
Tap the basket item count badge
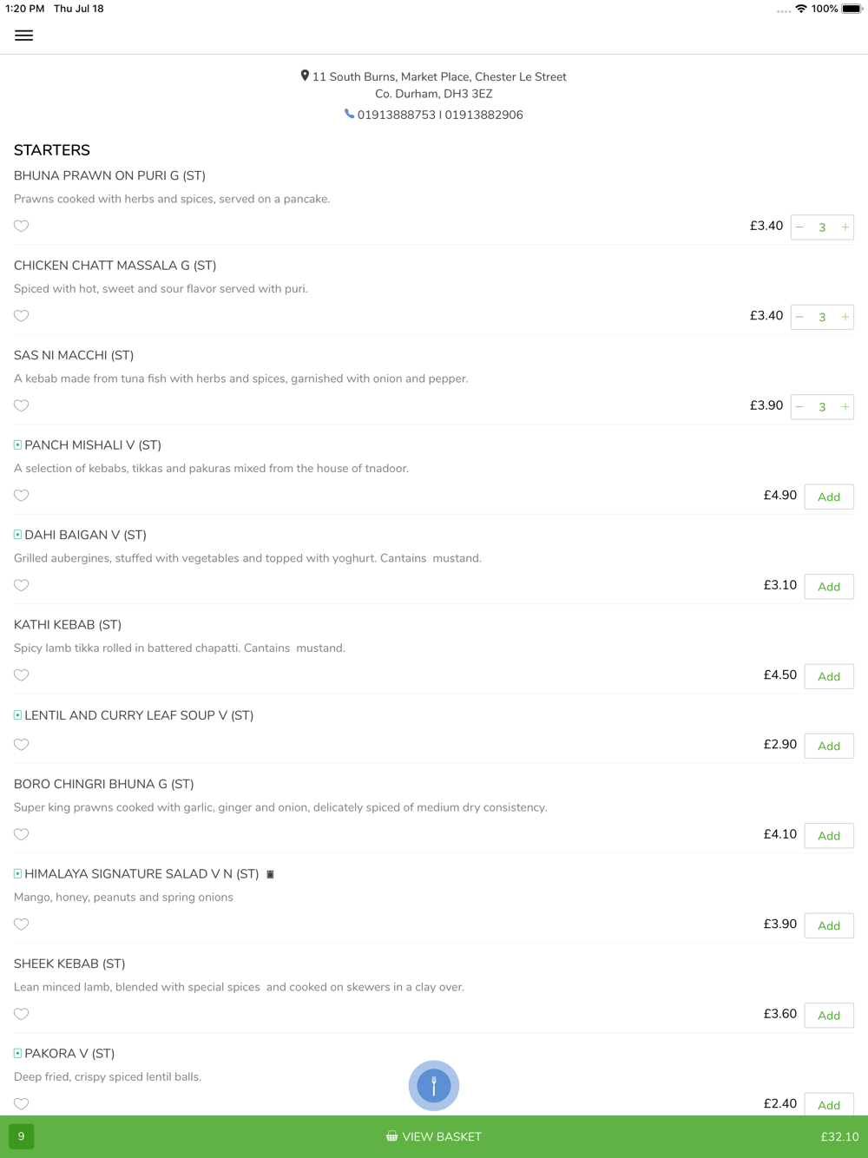pos(21,1136)
